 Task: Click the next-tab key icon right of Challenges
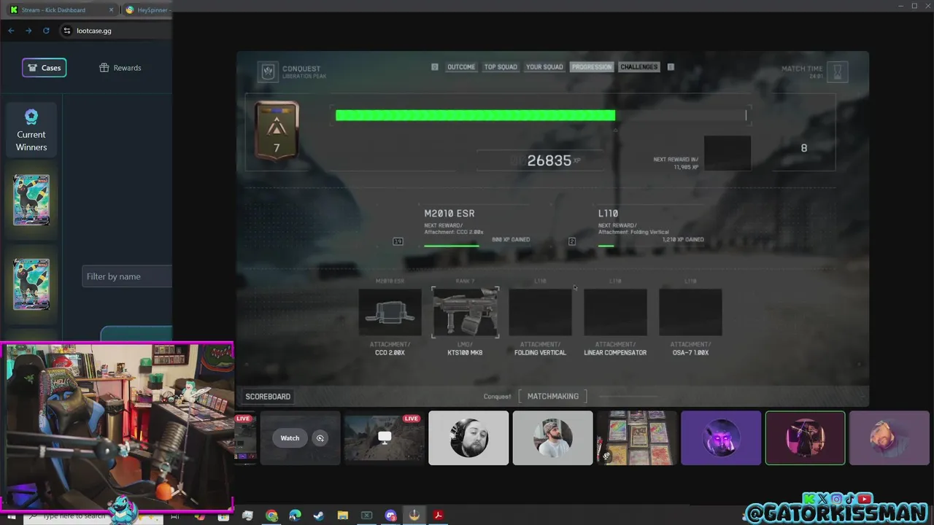coord(671,67)
